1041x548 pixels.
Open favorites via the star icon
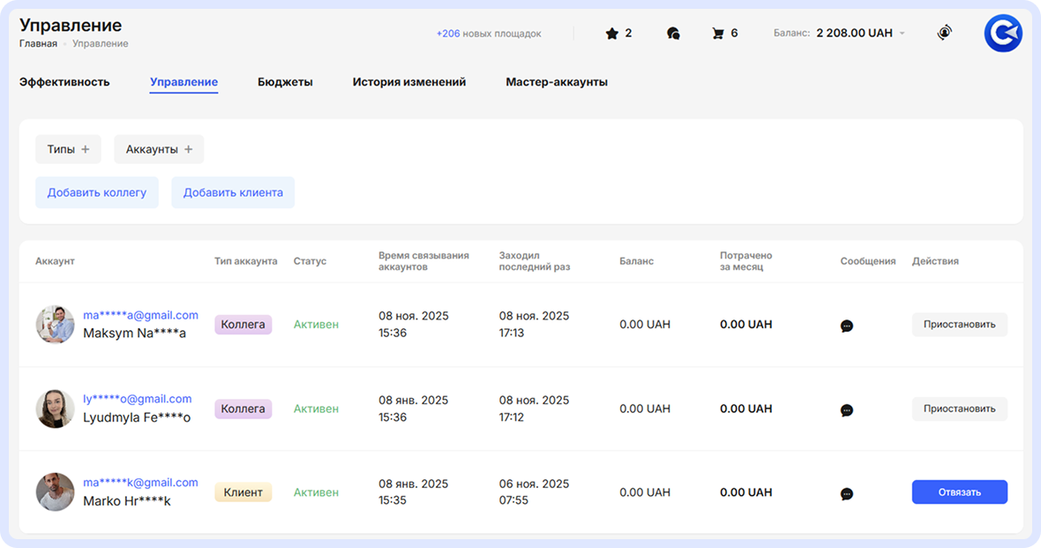point(612,34)
